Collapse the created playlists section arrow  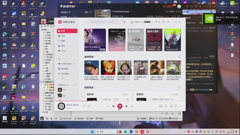(x=70, y=85)
